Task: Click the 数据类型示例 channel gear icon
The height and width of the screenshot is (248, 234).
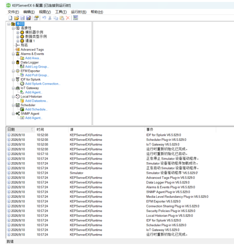Action: click(22, 37)
